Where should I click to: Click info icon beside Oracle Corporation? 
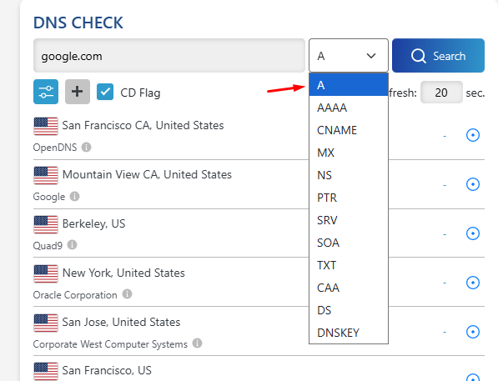(x=127, y=294)
